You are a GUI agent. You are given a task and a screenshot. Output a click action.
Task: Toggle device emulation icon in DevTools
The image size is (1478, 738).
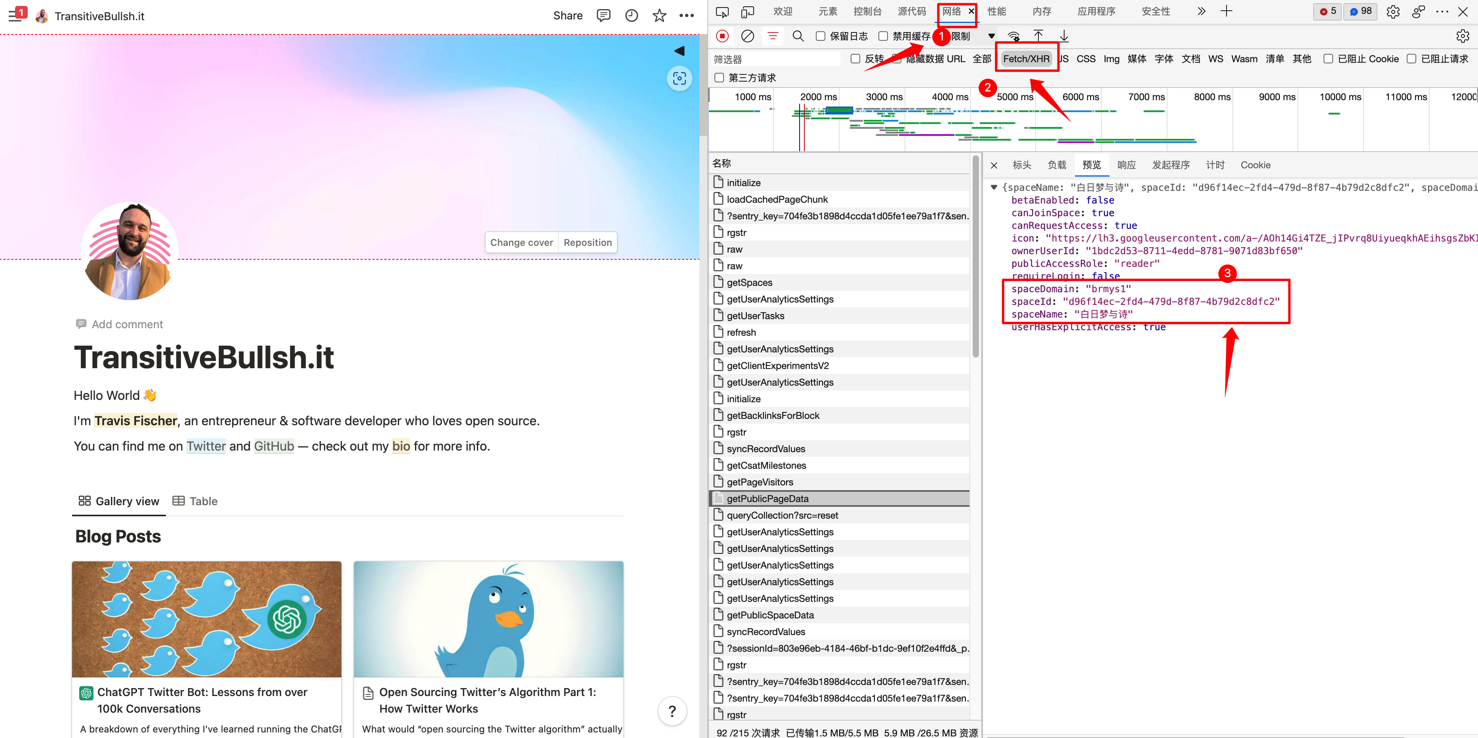point(748,11)
